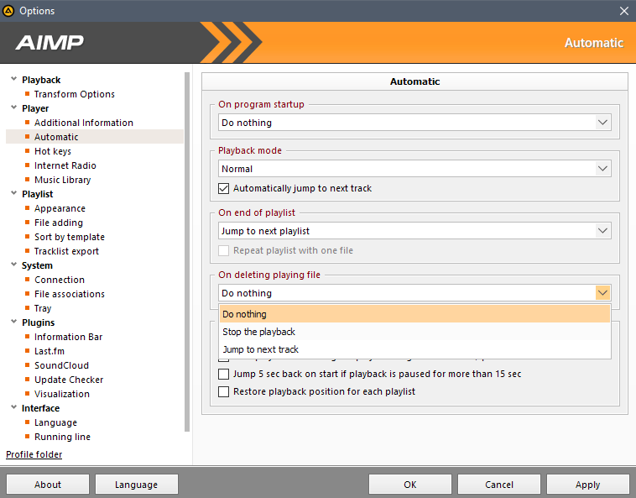Screen dimensions: 636x498
Task: Select the Plugins category heading
Action: (x=38, y=322)
